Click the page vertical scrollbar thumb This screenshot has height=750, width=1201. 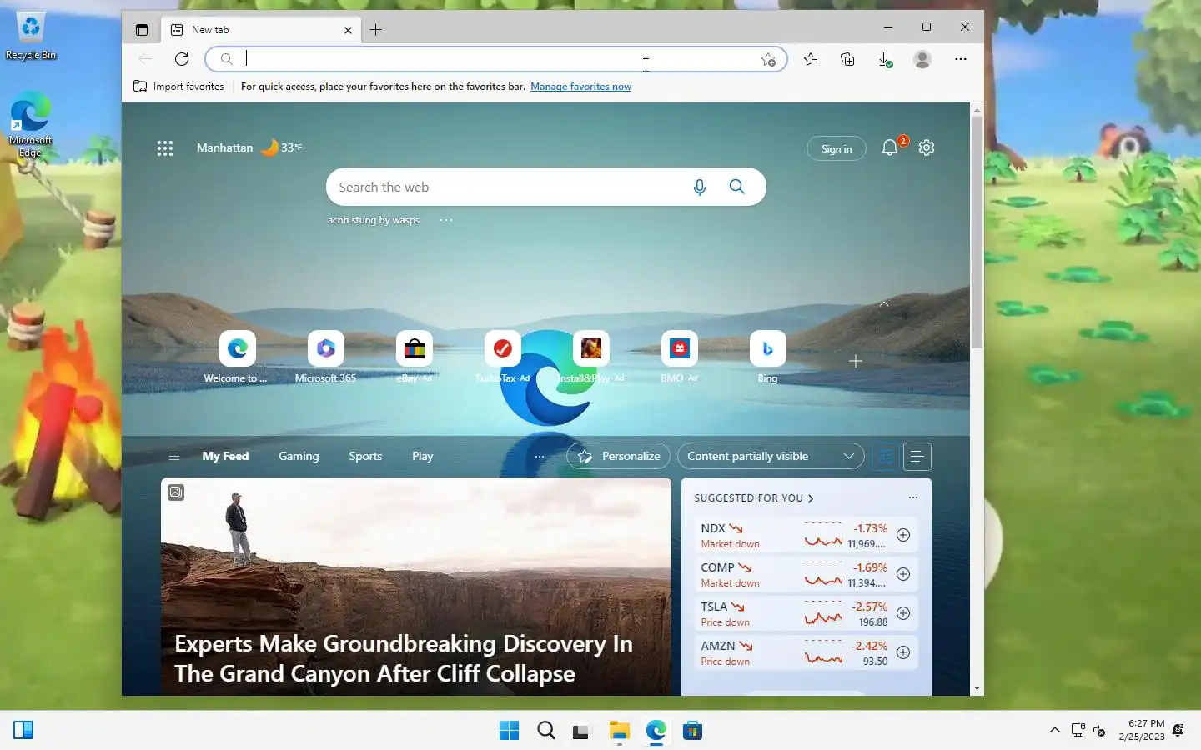click(977, 232)
